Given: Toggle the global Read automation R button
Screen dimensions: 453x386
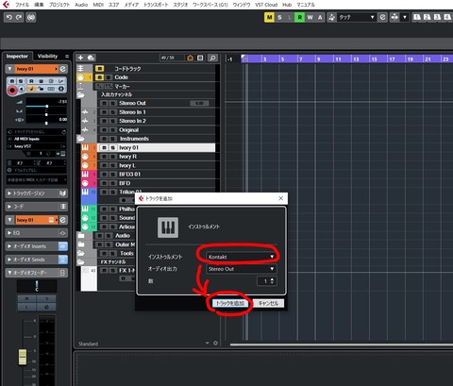Looking at the screenshot, I should coord(299,17).
